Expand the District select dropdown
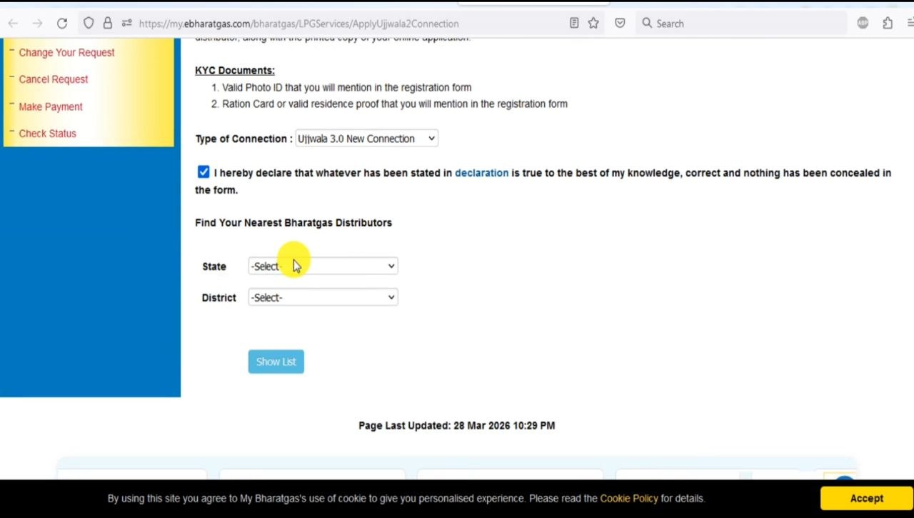 323,297
